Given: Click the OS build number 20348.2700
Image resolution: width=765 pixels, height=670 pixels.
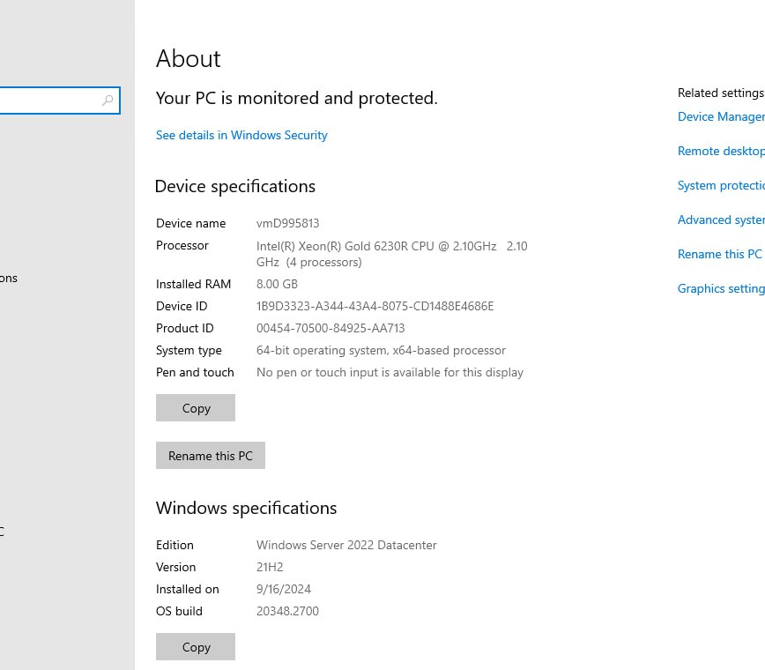Looking at the screenshot, I should (x=287, y=611).
